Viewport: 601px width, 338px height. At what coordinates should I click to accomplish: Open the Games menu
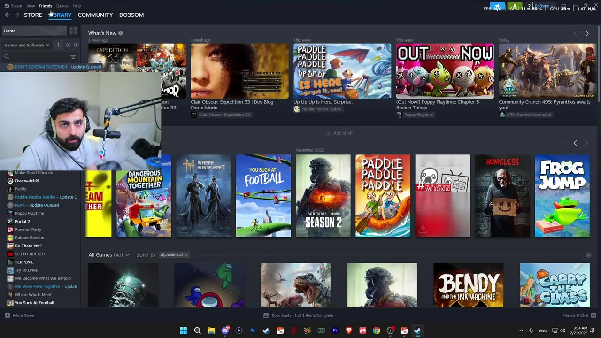62,6
